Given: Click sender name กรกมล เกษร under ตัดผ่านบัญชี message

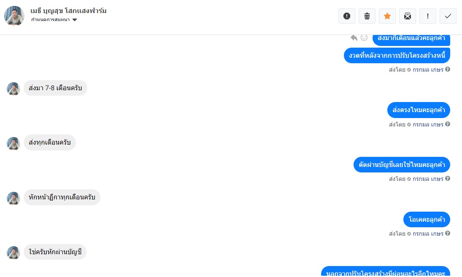Looking at the screenshot, I should [x=428, y=179].
